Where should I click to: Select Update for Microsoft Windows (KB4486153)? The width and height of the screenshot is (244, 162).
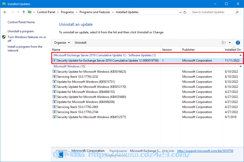point(147,92)
